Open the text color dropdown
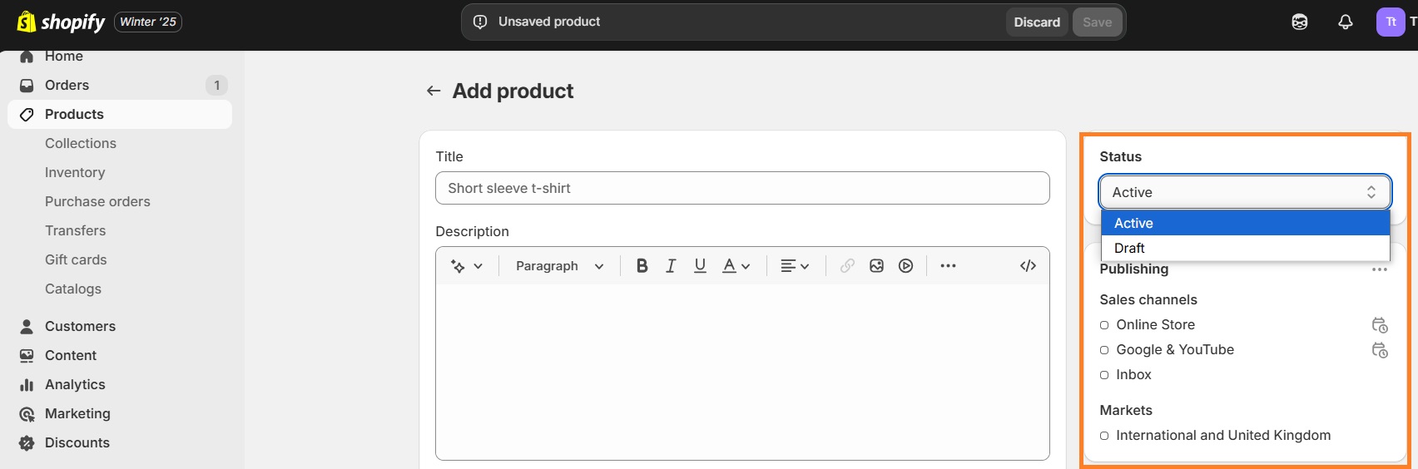The image size is (1418, 469). tap(736, 266)
